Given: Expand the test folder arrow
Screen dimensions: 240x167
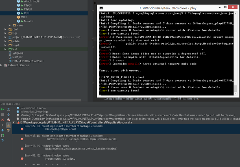Looking at the screenshot, I should click(5, 49).
